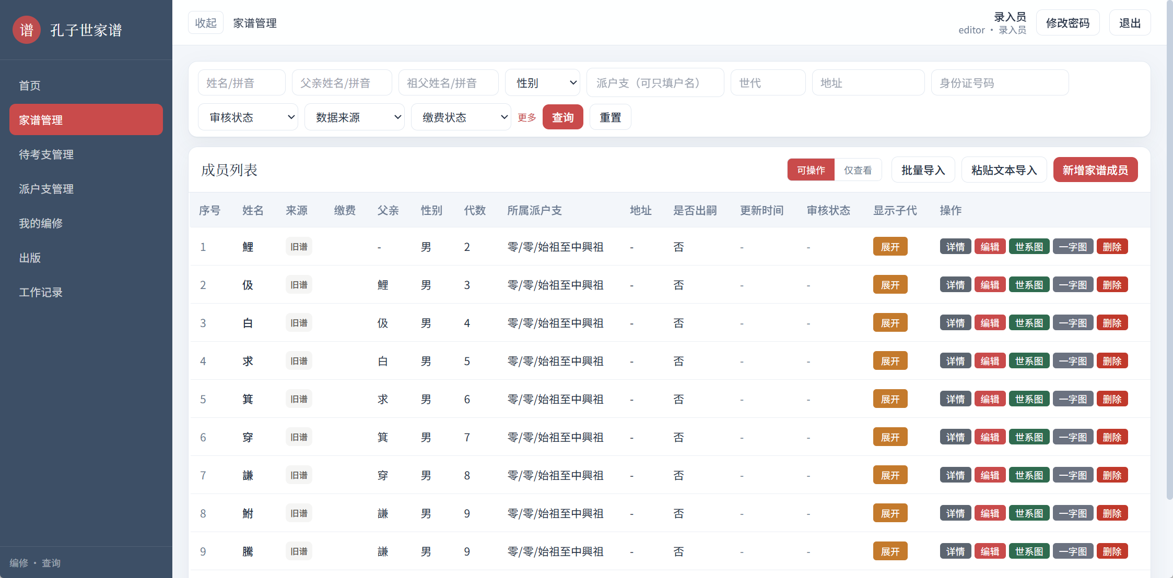Open 一字图 for row 箕
The image size is (1173, 578).
(x=1073, y=399)
